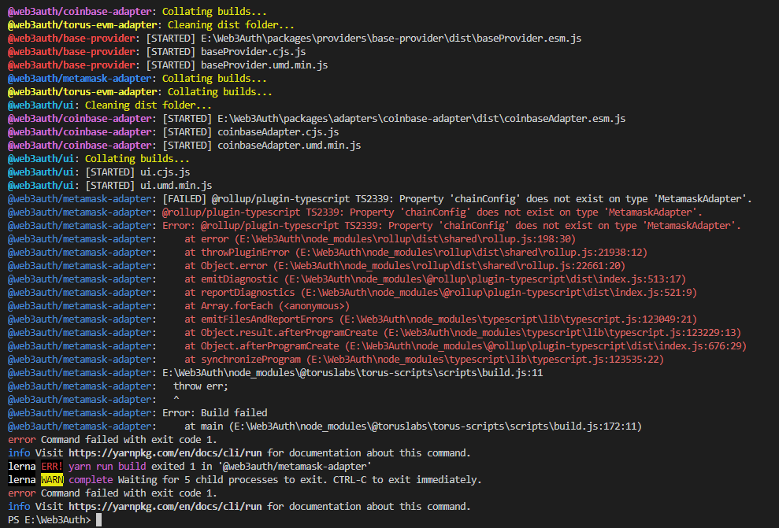
Task: Click the plugin-typescript index.js:676:29 path
Action: click(x=546, y=346)
